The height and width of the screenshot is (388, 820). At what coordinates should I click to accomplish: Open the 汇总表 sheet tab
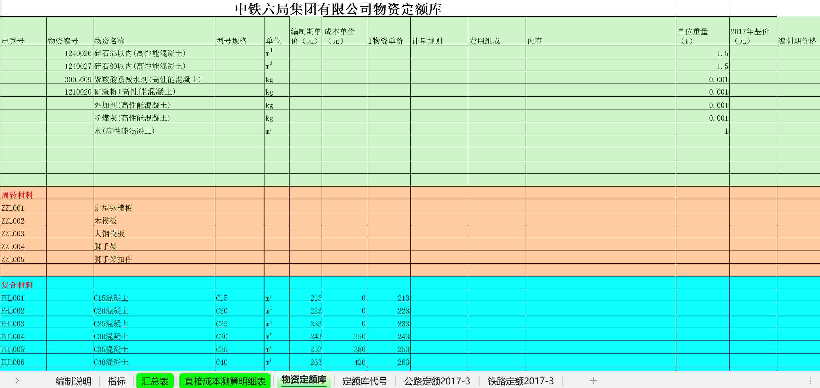pos(155,381)
